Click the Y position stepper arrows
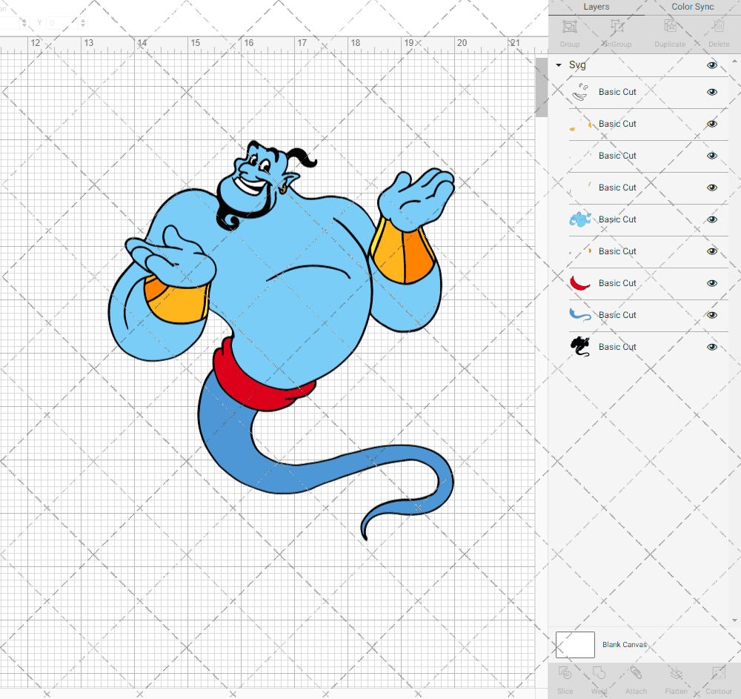The width and height of the screenshot is (741, 699). tap(83, 23)
